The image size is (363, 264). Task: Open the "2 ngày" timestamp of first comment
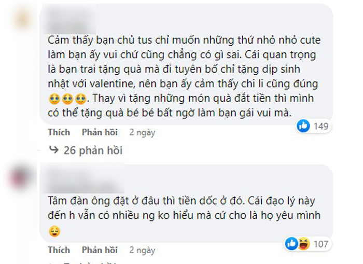point(142,132)
